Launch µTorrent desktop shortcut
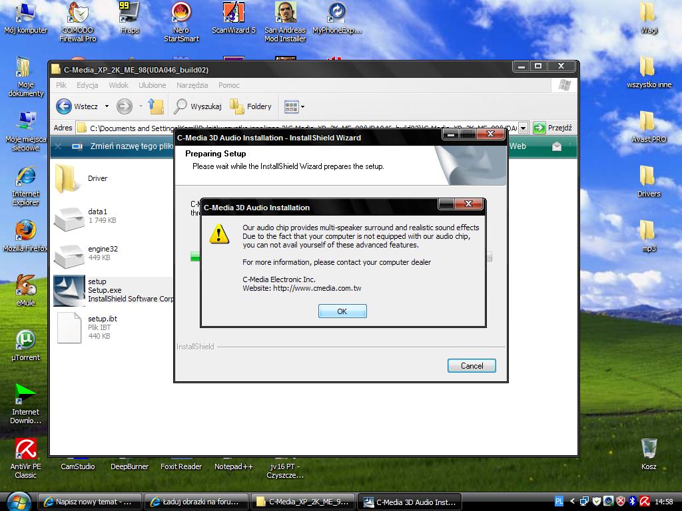Screen dimensions: 682x511 (26, 345)
